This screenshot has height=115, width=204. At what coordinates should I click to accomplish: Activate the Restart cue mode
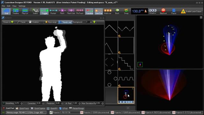click(x=53, y=11)
